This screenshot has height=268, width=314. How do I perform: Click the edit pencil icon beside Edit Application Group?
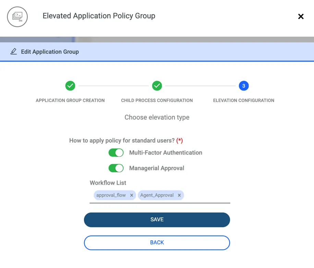pos(14,52)
